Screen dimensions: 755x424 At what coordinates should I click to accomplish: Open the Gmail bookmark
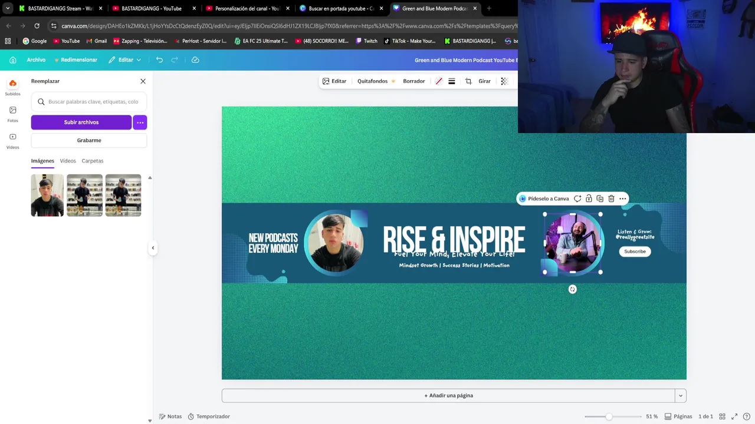(96, 41)
